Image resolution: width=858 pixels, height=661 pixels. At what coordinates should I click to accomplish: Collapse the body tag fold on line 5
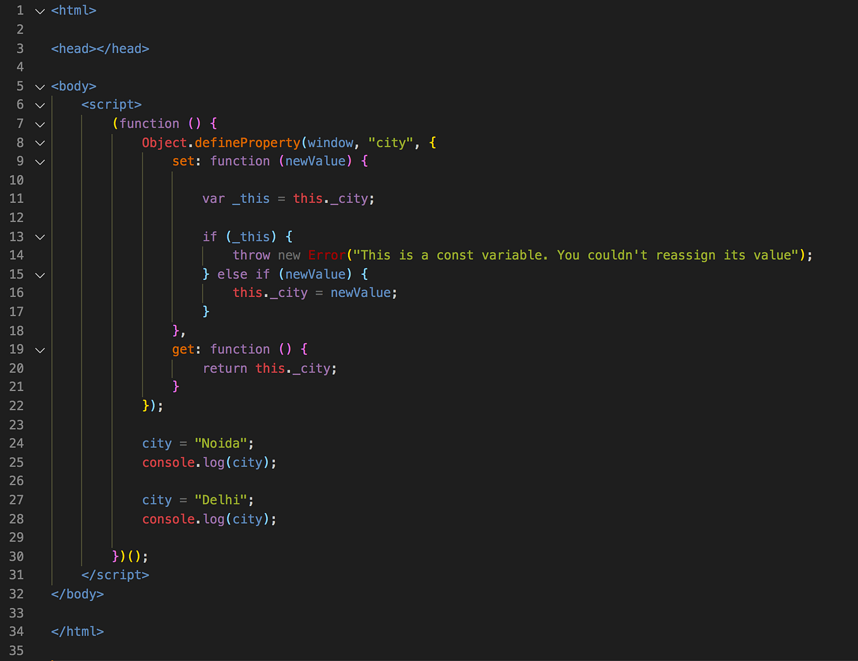pos(40,87)
